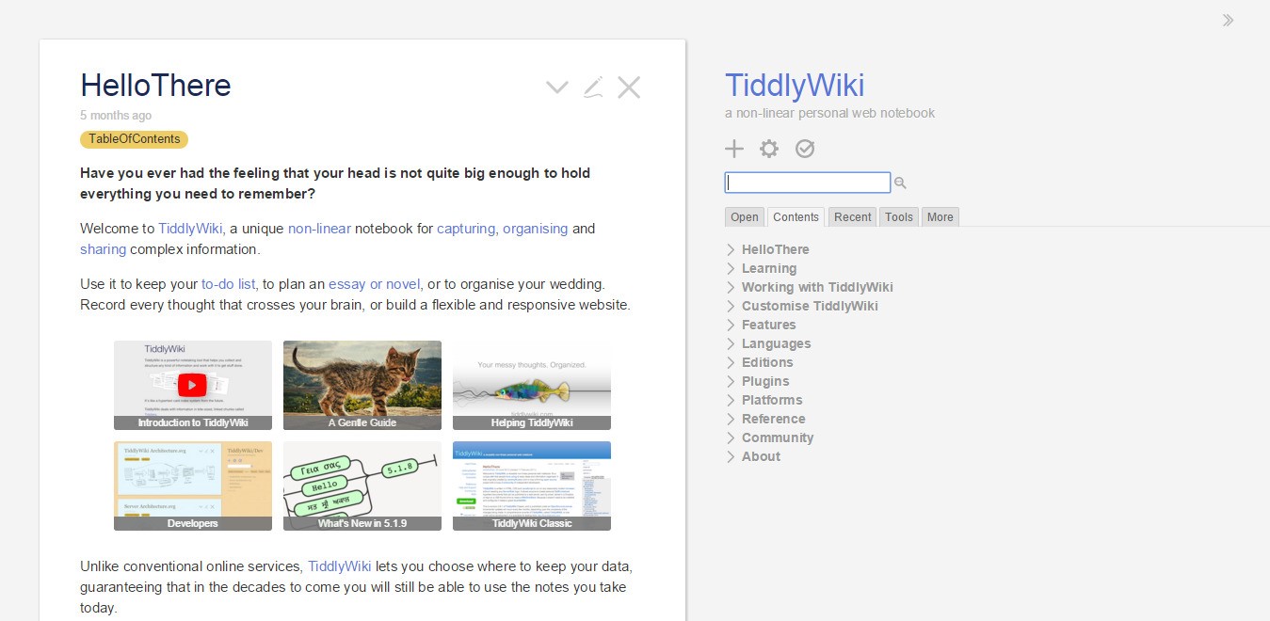Switch to the Open tab
Viewport: 1270px width, 621px height.
click(744, 216)
